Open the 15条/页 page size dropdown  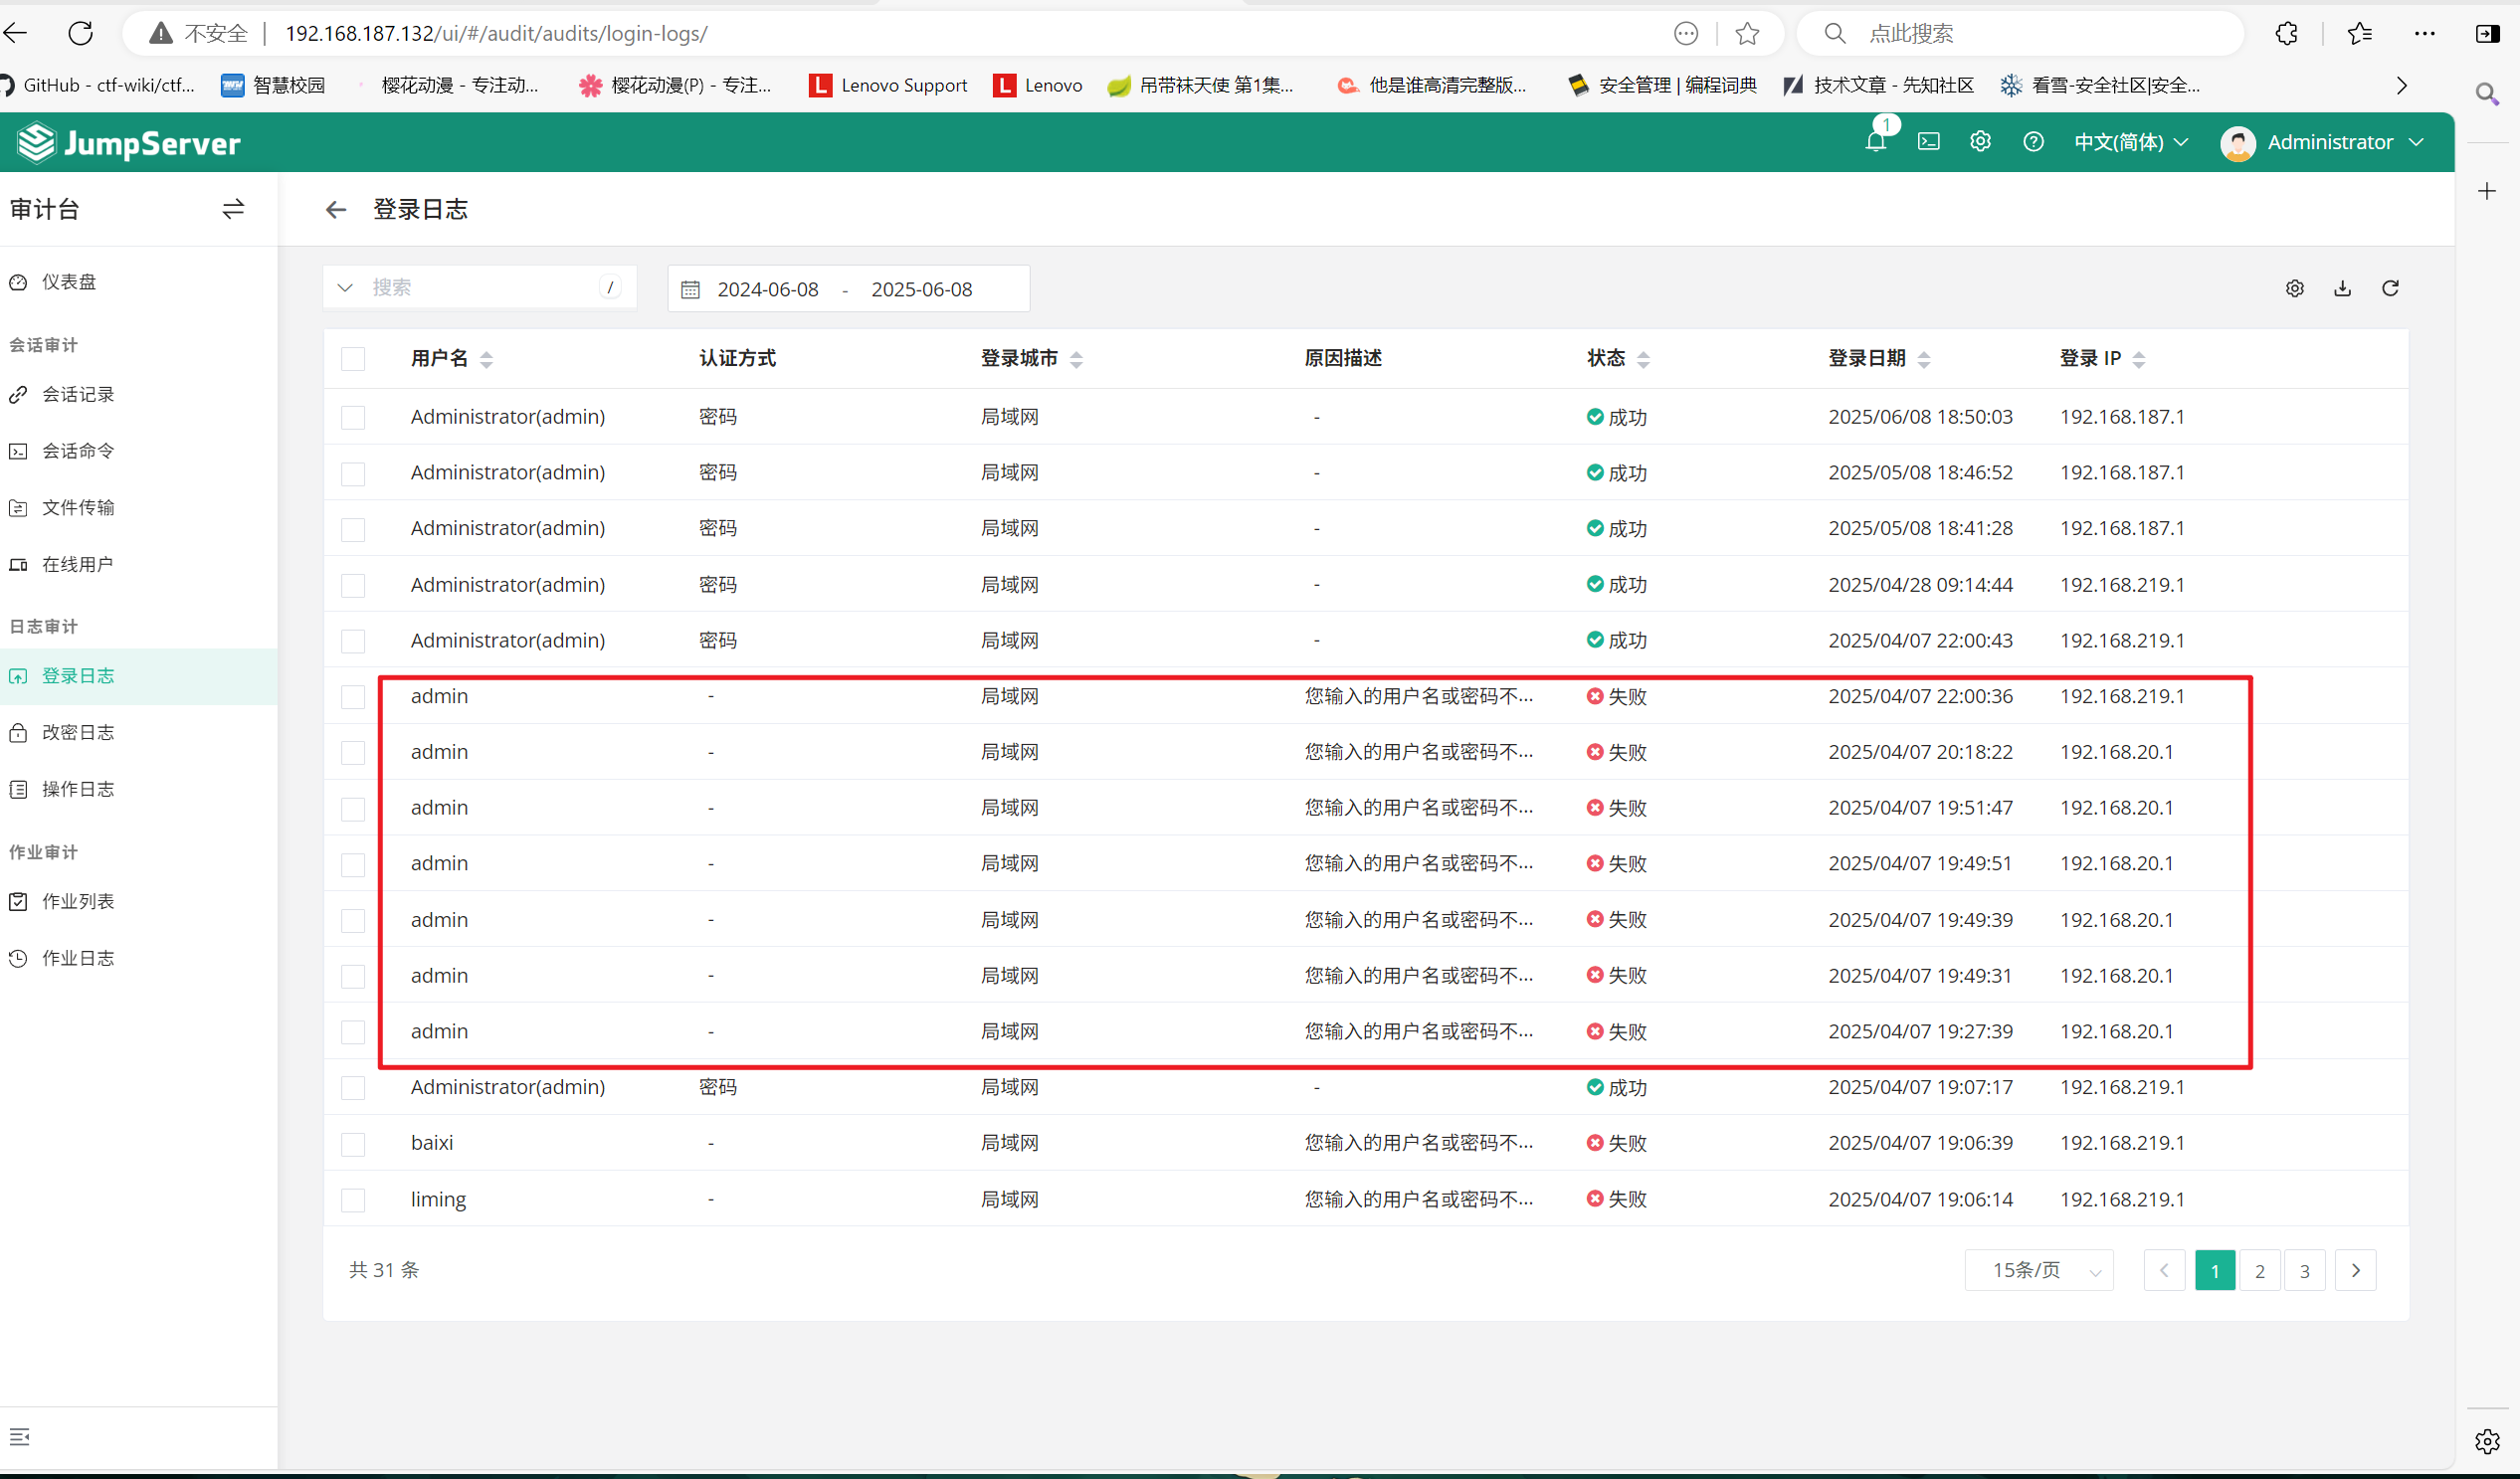(x=2038, y=1271)
